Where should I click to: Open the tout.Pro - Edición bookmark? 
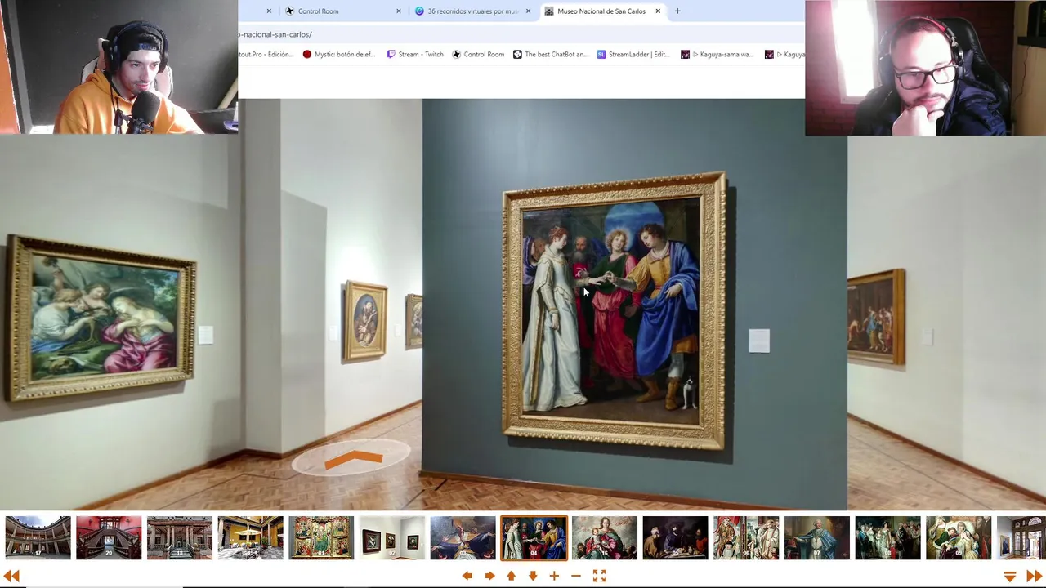point(266,55)
